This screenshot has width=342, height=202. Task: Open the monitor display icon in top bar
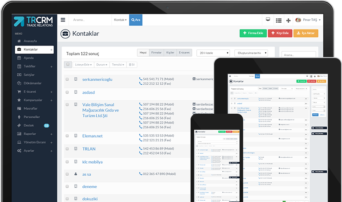tap(268, 20)
